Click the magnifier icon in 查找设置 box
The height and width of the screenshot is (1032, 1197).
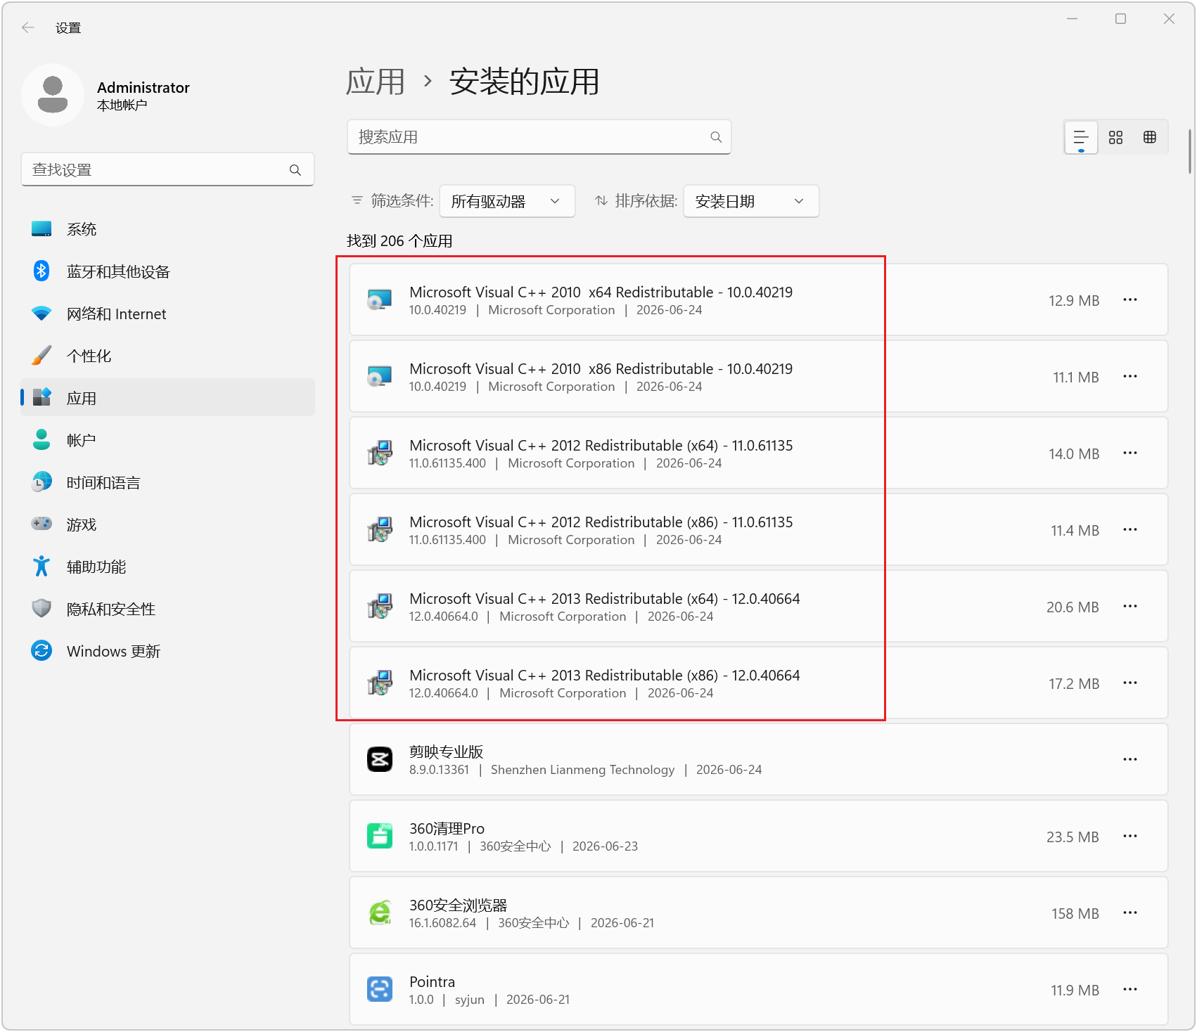click(x=295, y=170)
